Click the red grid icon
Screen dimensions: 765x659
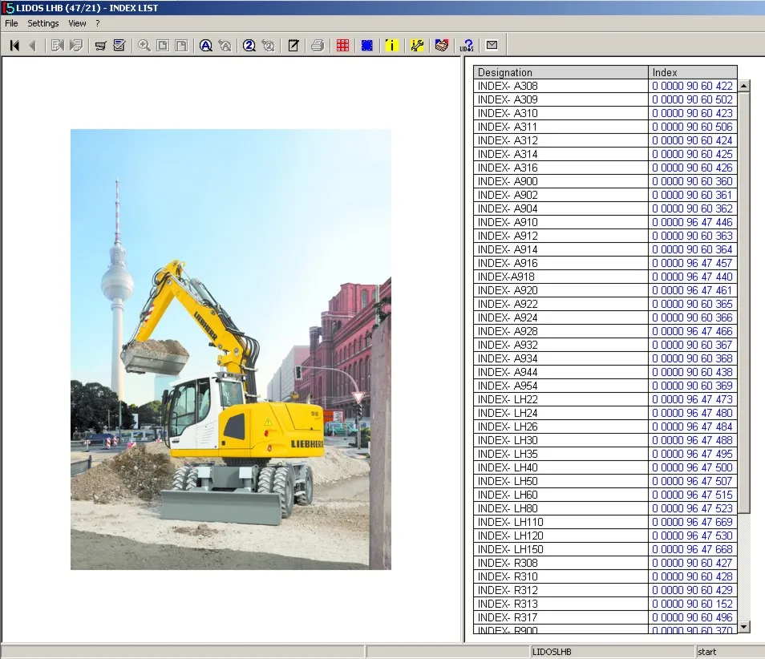point(342,46)
